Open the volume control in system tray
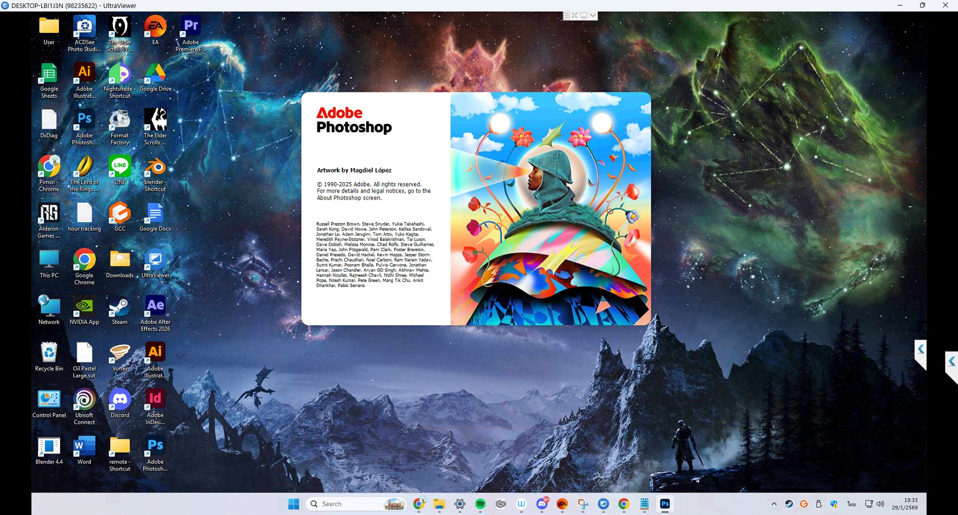Viewport: 958px width, 515px height. [880, 504]
